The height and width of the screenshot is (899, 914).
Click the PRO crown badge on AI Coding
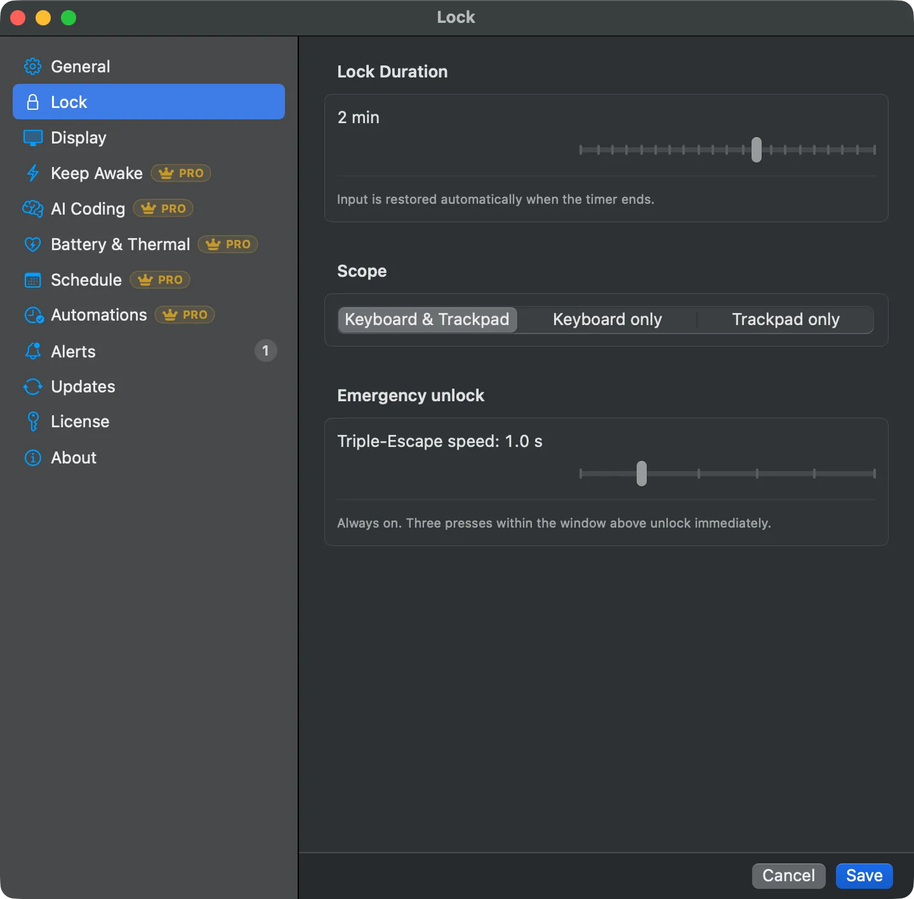click(163, 209)
